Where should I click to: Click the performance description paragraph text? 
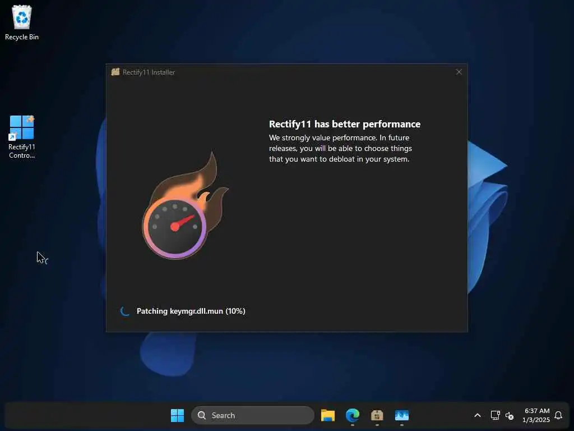click(x=340, y=148)
